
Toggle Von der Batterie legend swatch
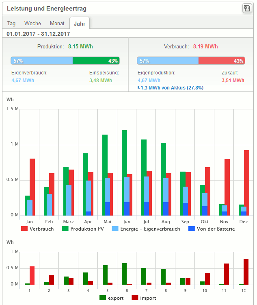pos(191,229)
